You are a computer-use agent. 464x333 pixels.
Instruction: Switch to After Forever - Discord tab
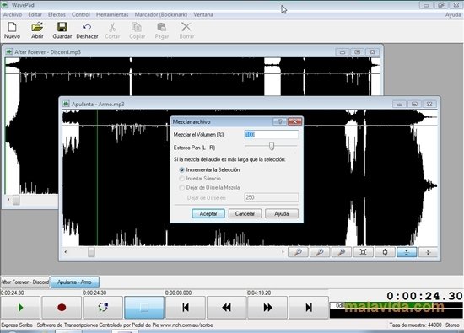coord(24,282)
